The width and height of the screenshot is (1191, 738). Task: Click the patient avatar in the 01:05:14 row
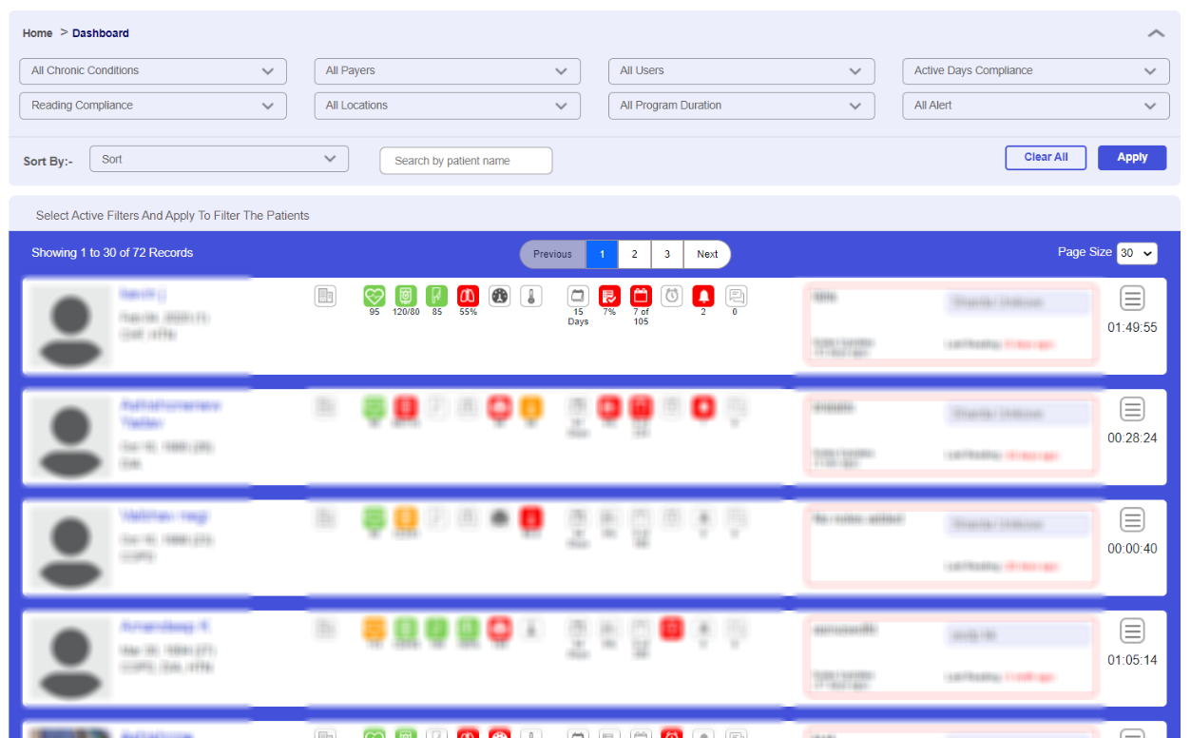69,659
